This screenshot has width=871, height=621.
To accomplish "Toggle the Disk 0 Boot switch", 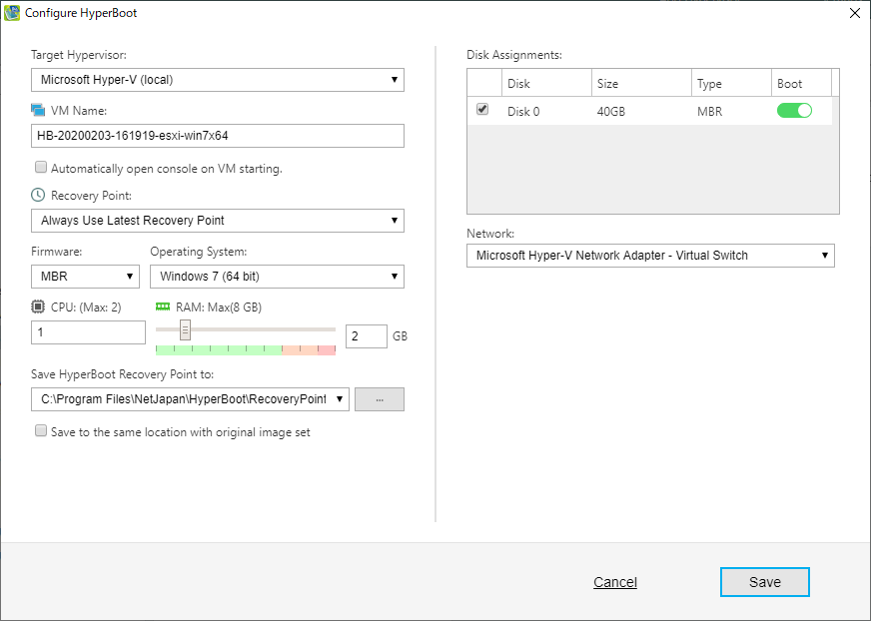I will pos(794,111).
